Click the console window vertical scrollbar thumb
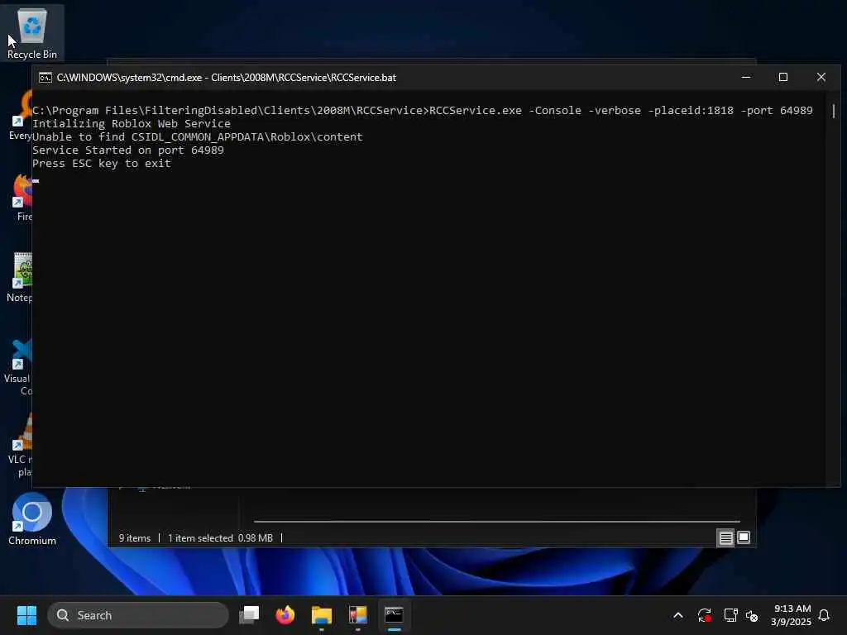847x635 pixels. [834, 112]
